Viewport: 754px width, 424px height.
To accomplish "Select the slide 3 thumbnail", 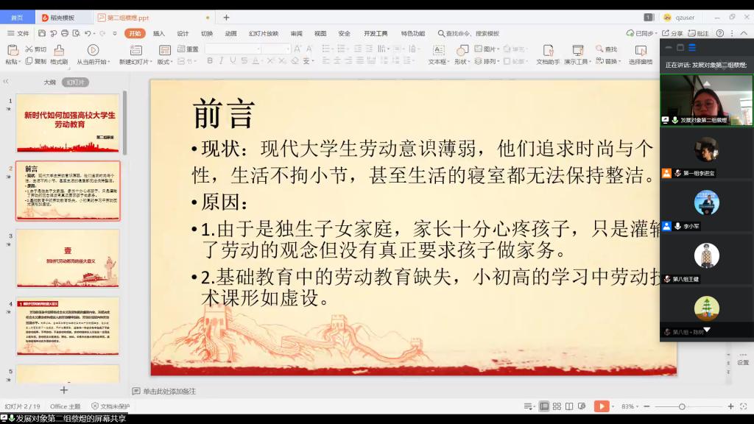I will point(68,258).
